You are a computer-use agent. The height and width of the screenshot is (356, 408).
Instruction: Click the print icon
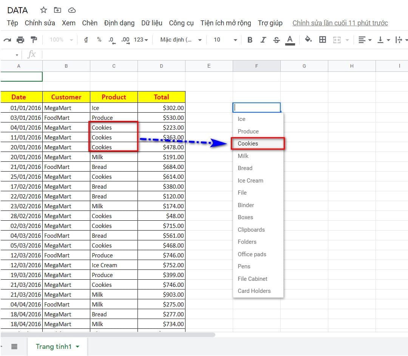[x=20, y=40]
